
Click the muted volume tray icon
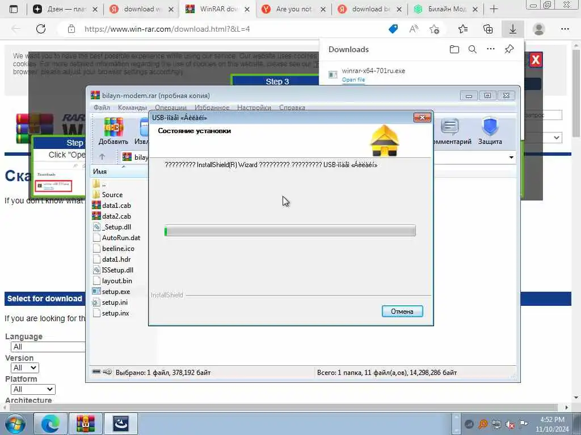510,424
